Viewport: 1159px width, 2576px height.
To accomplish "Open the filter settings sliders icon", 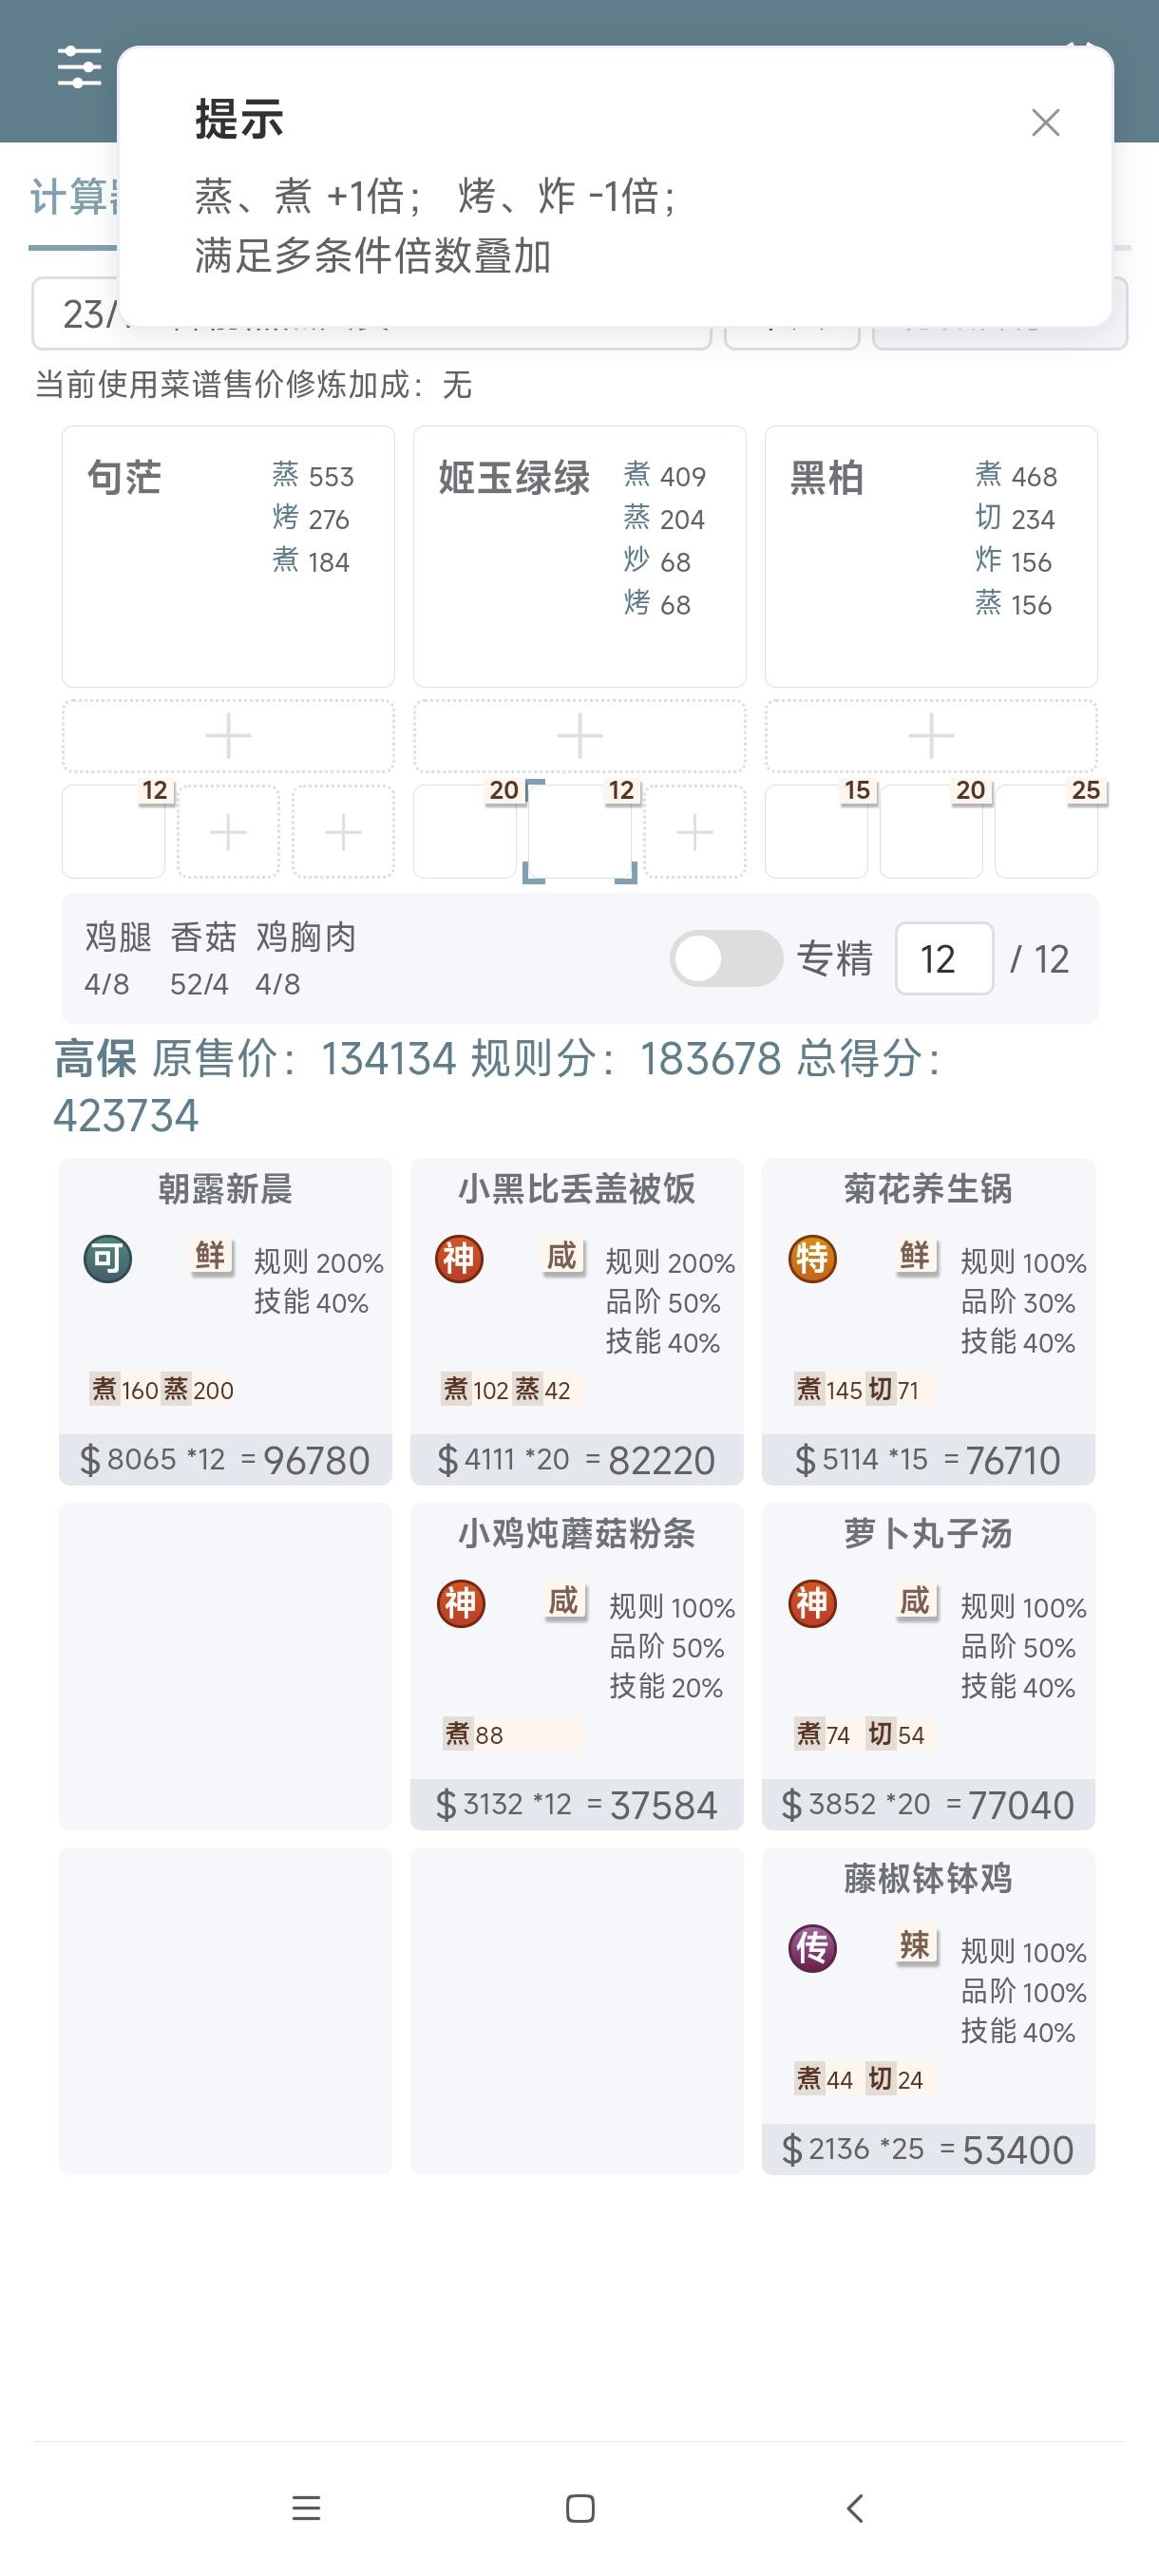I will [79, 67].
